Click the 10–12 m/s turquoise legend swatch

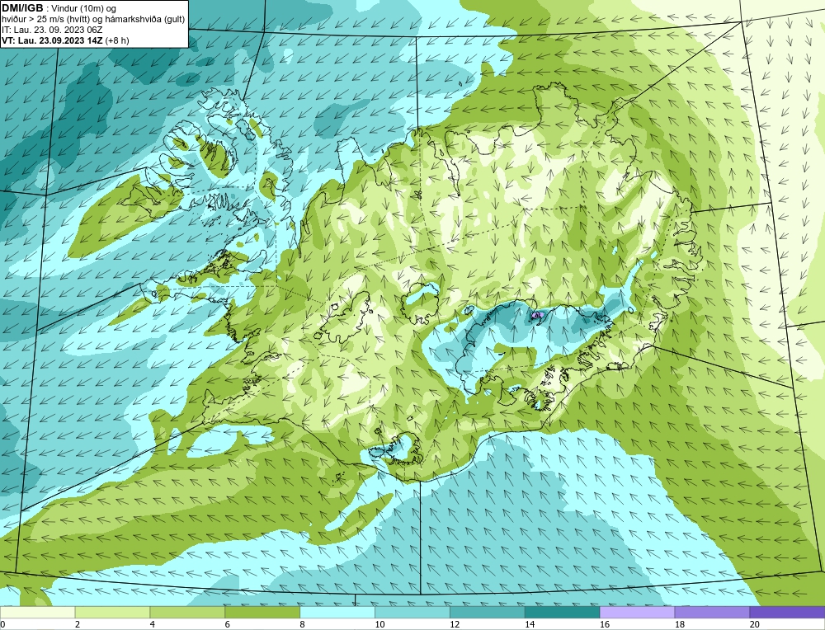click(x=412, y=612)
